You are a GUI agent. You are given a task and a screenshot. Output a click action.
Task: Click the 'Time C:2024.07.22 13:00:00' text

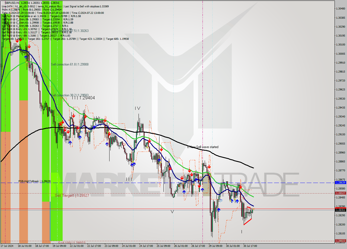coord(88,13)
